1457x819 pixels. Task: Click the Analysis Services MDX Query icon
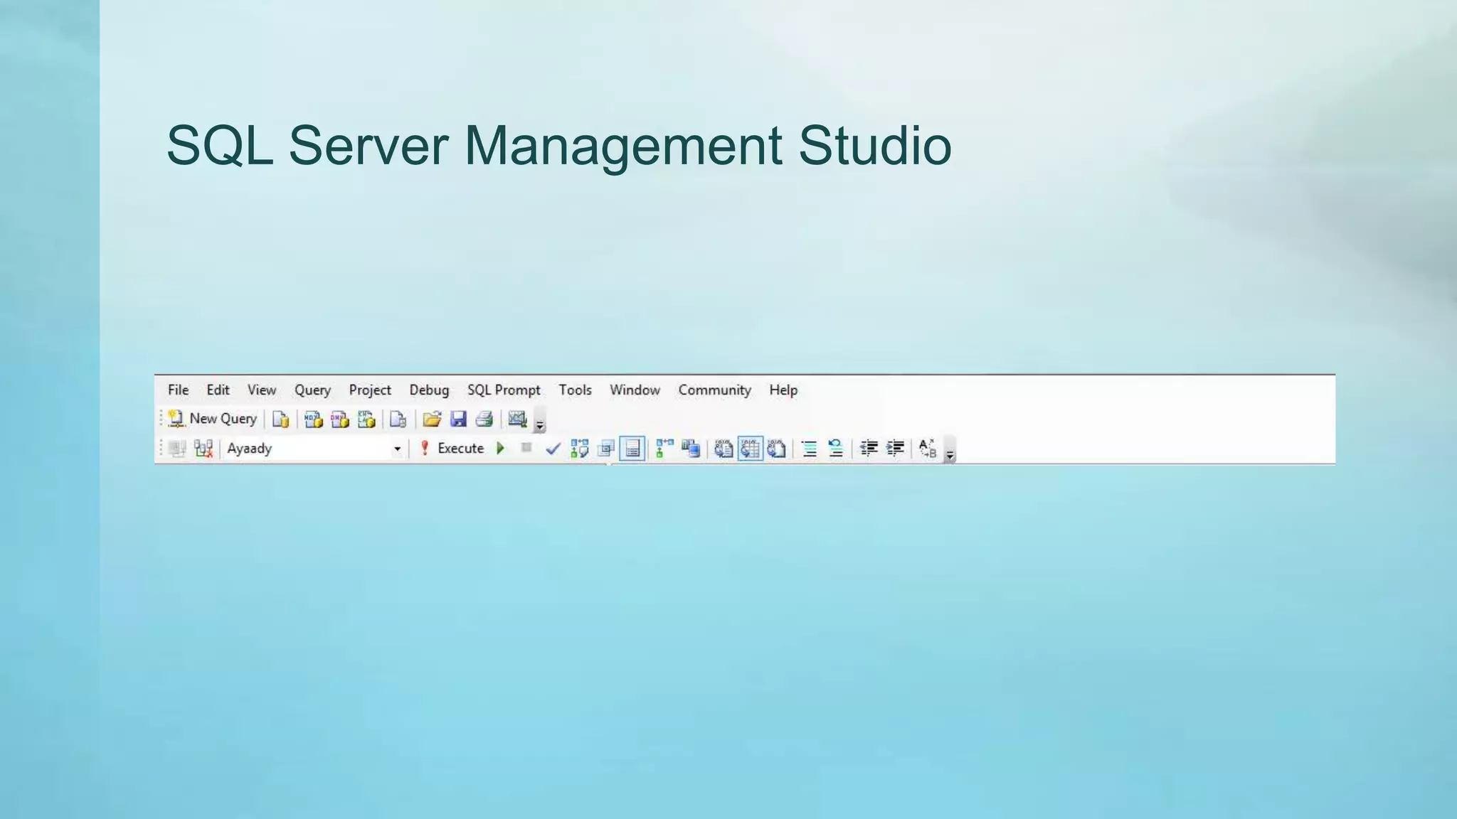tap(314, 419)
